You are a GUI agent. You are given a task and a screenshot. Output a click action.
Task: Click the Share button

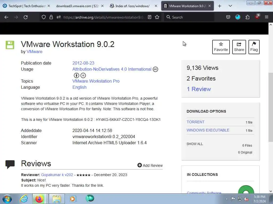239,47
